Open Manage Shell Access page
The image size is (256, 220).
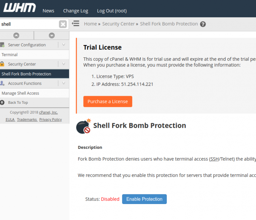point(20,93)
